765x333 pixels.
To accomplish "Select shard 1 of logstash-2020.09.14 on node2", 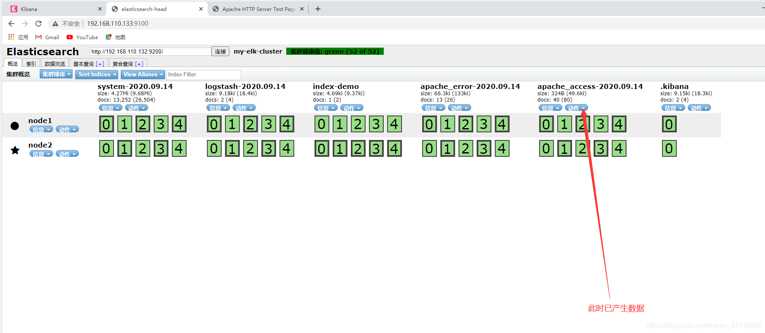I will click(232, 149).
